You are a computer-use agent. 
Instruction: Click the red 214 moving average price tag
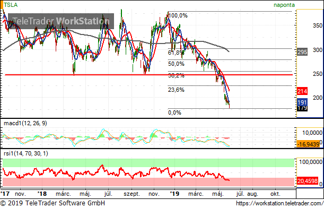point(302,91)
